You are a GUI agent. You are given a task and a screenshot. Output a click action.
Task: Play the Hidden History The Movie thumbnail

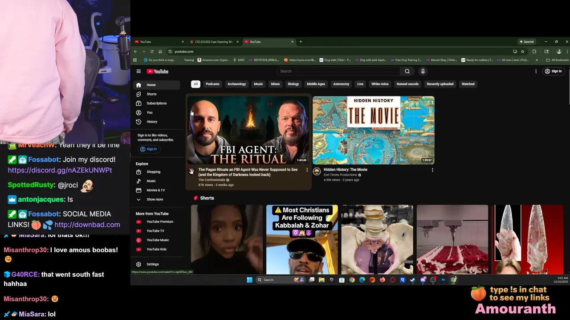tap(373, 130)
